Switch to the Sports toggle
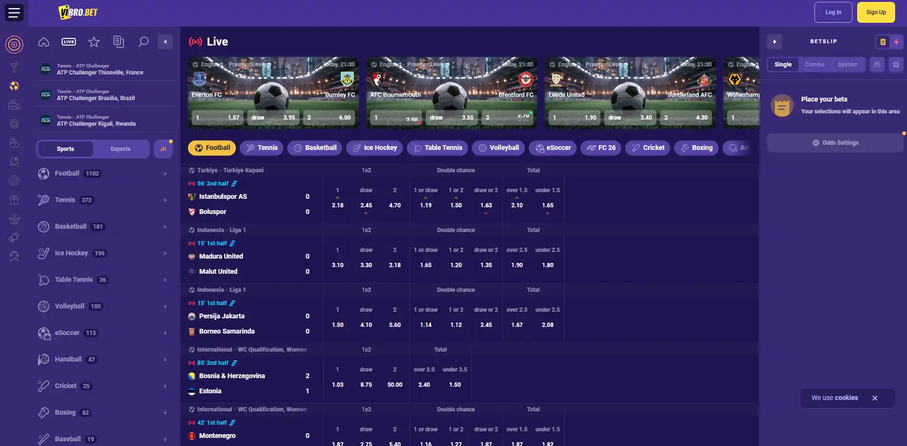The height and width of the screenshot is (446, 907). [65, 149]
